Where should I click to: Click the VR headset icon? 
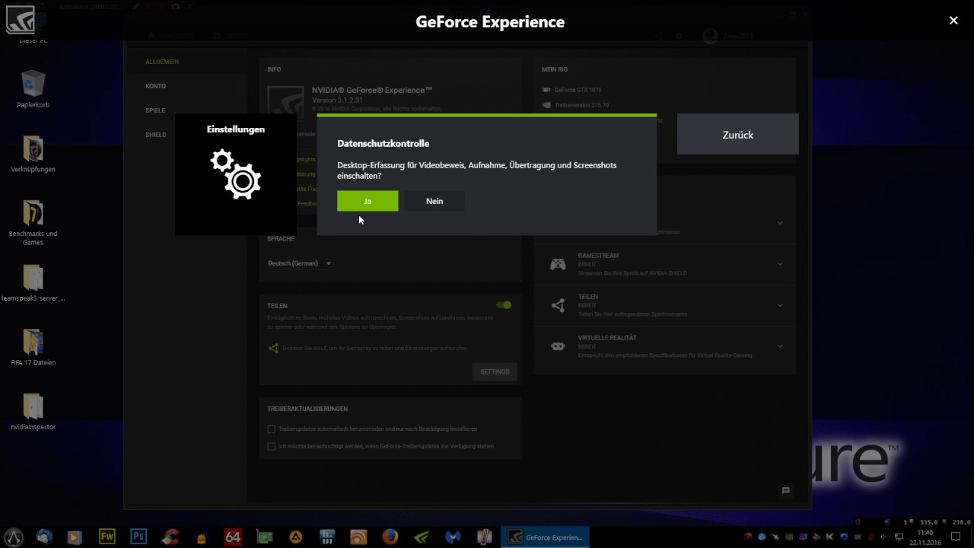558,346
